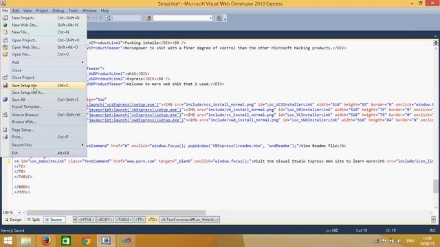The image size is (440, 247).
Task: Click the volume icon in system tray
Action: point(399,241)
